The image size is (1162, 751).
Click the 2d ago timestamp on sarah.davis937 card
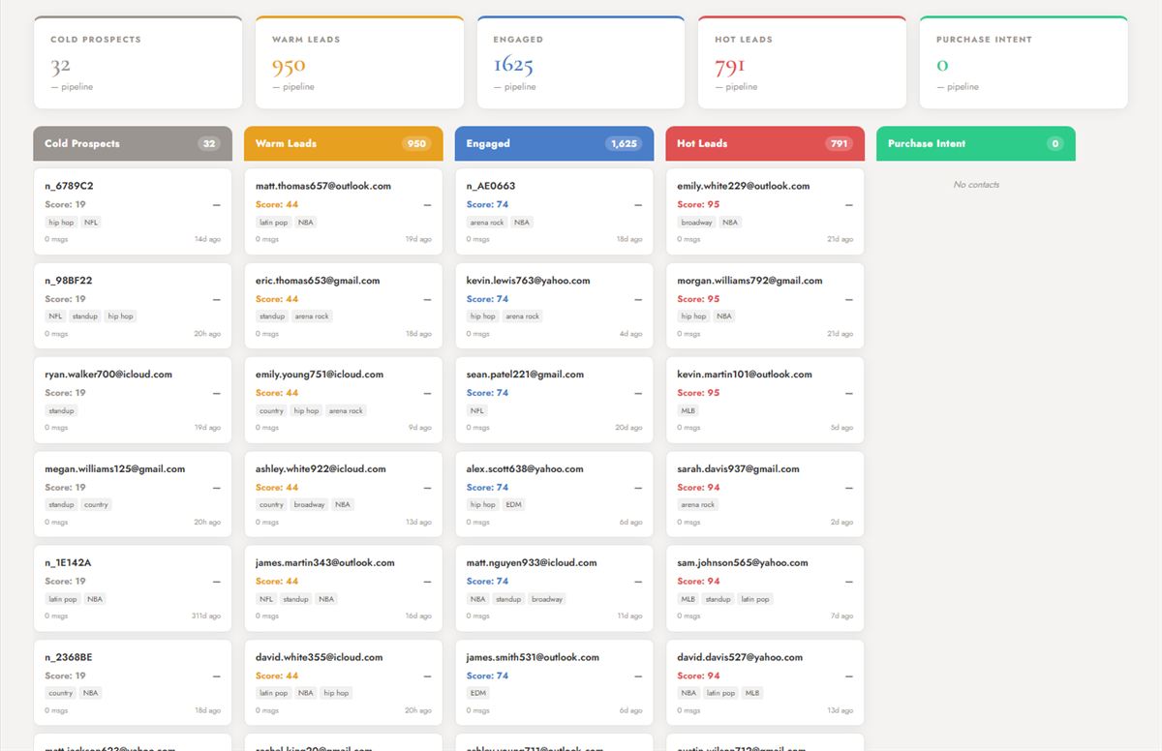tap(841, 523)
